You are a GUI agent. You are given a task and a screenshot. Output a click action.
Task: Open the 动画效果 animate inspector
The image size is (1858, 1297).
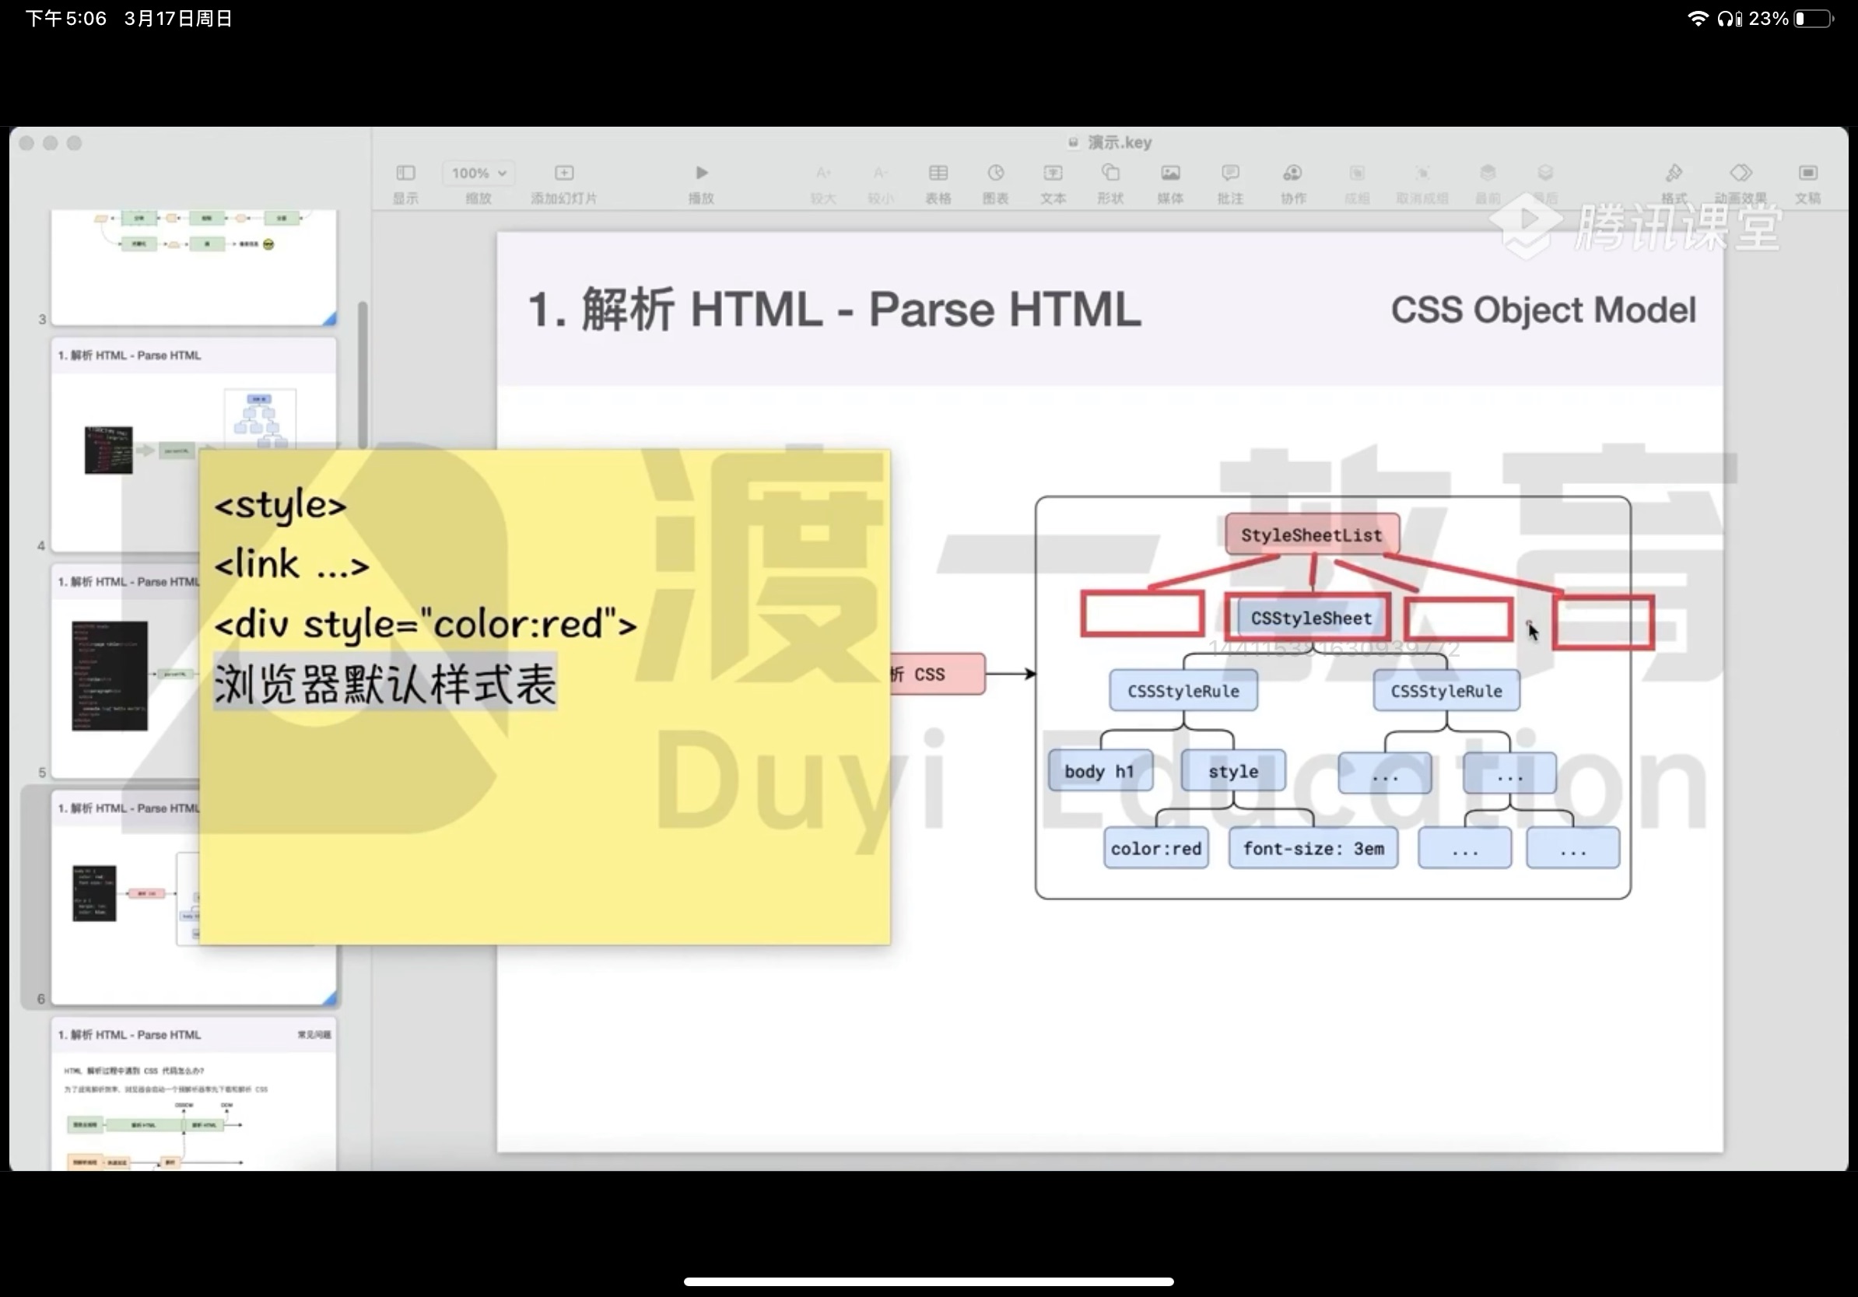(1741, 174)
